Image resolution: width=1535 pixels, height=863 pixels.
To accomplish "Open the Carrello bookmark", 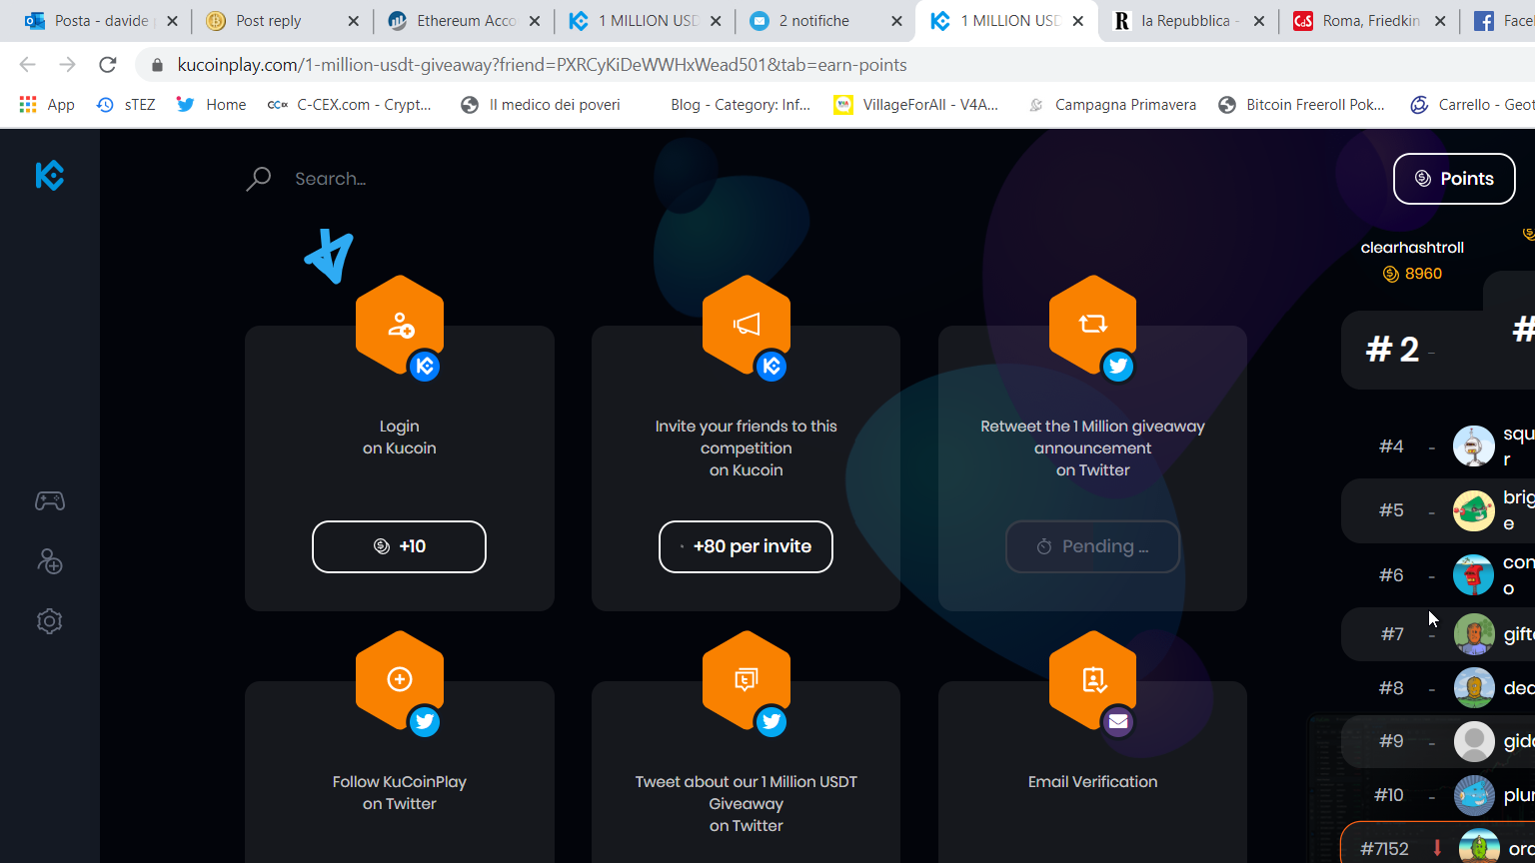I will (1472, 104).
